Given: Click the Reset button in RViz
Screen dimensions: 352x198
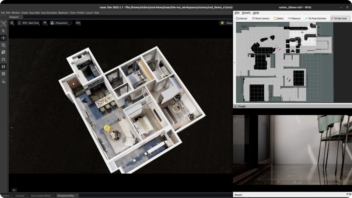Looking at the screenshot, I should click(x=238, y=195).
